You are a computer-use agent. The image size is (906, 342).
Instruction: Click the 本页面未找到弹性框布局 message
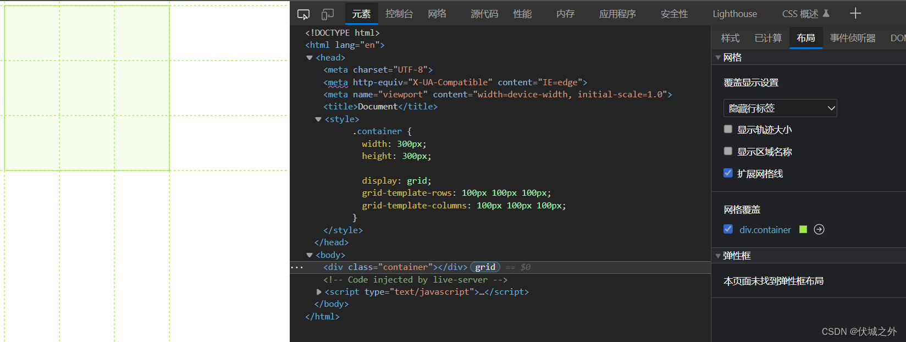[774, 281]
